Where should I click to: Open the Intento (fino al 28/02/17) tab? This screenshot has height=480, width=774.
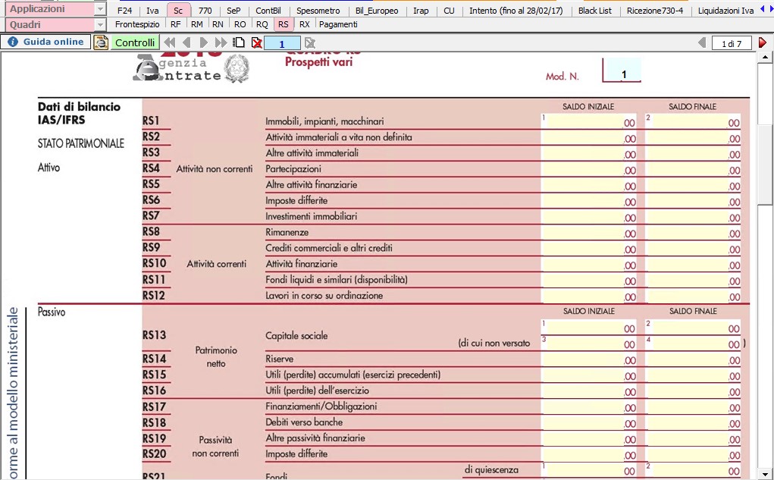[515, 11]
